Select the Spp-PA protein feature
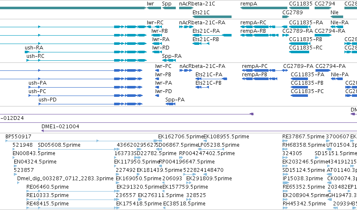Viewport: 357px width, 210px height. click(171, 104)
